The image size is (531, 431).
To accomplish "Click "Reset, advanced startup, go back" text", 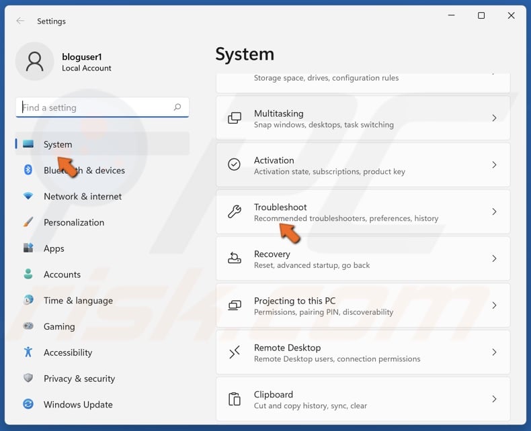I will click(x=312, y=265).
